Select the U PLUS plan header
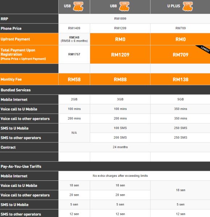Viewport: 210px width, 217px height. [174, 6]
